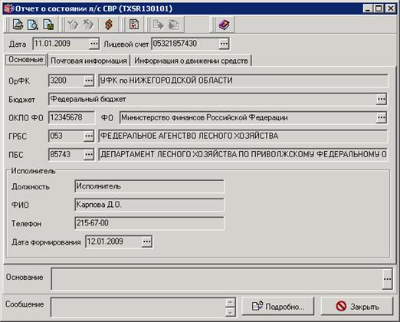Click the save document floppy icon

(x=48, y=25)
